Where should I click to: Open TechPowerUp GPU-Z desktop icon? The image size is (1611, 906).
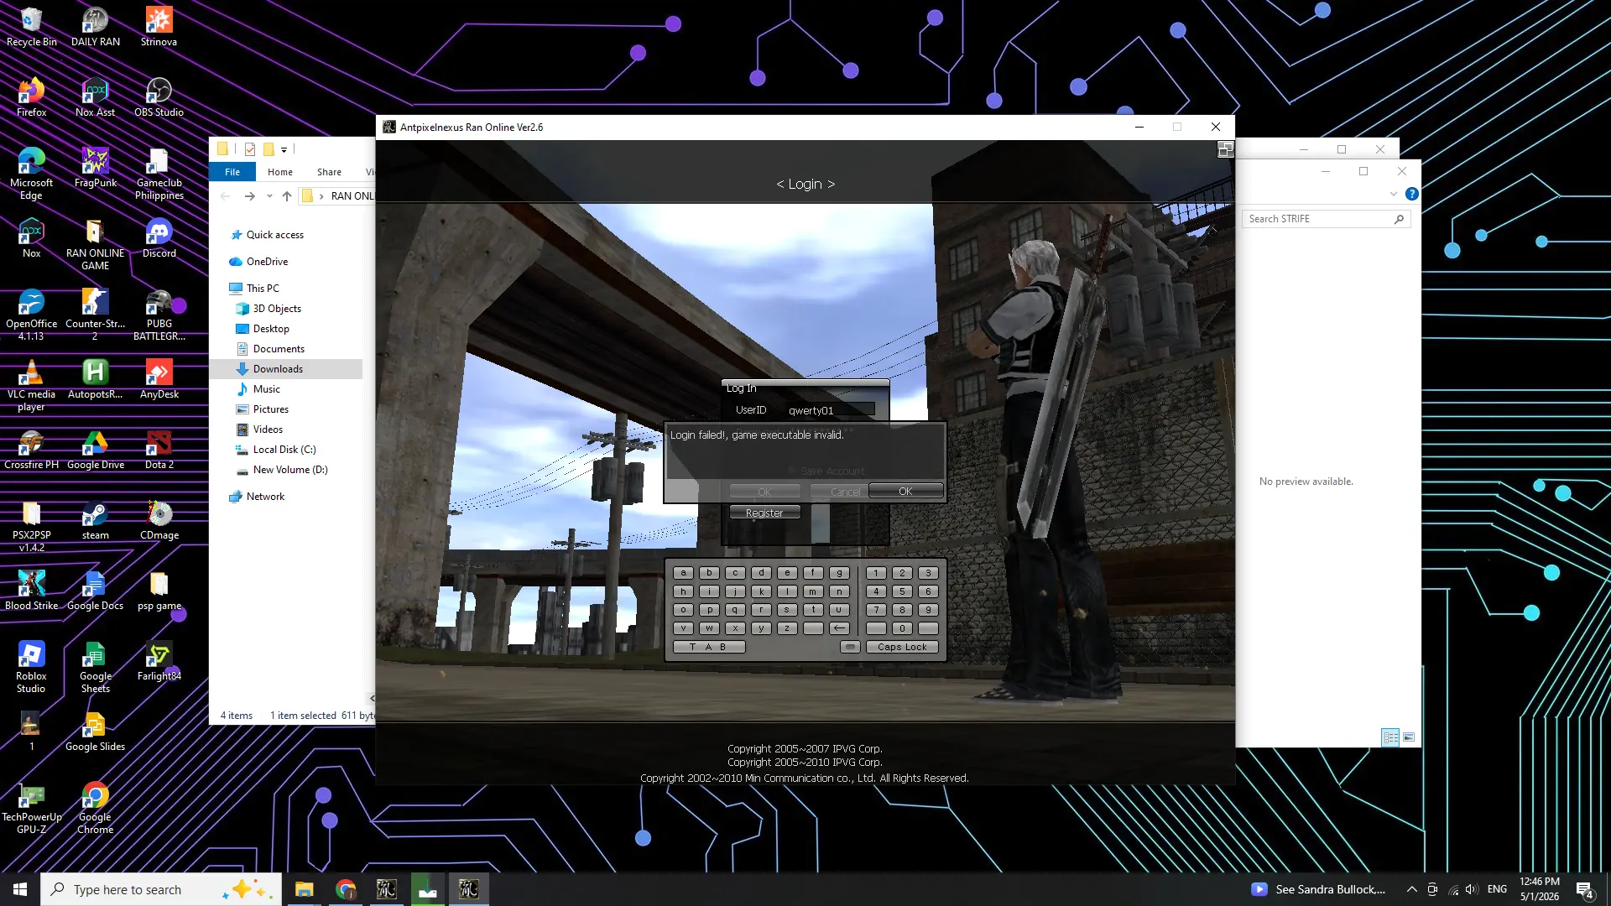pyautogui.click(x=31, y=808)
